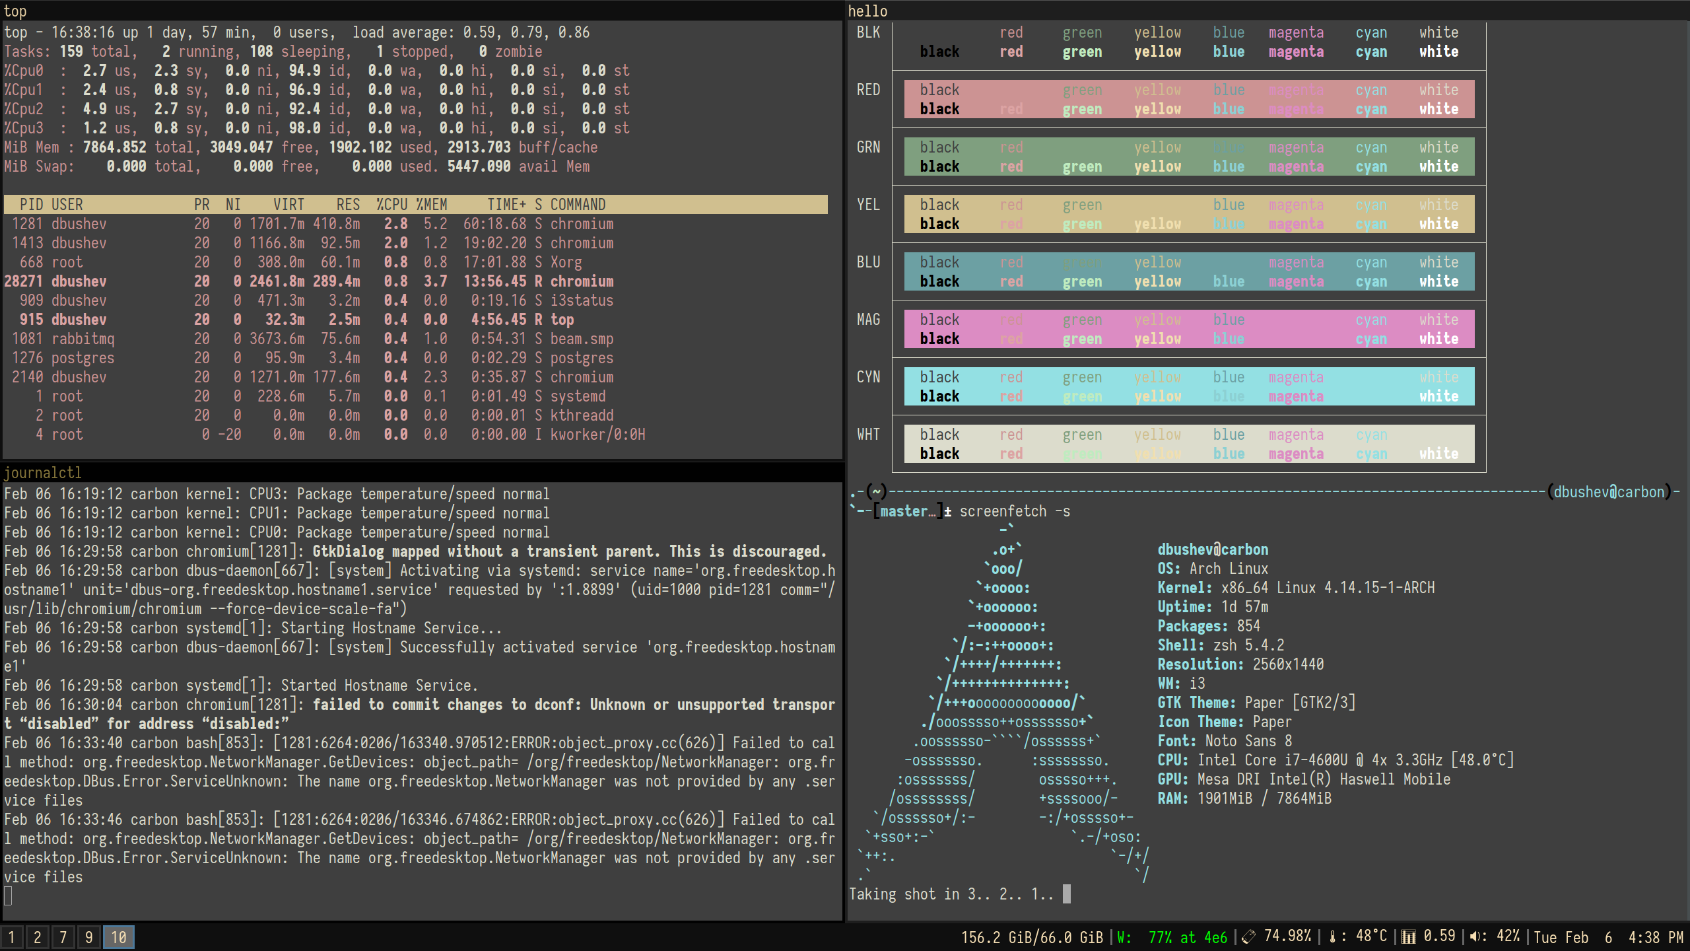Click the 'GtkDialog mapped without a transient parent' log line
The image size is (1690, 951).
click(x=415, y=551)
